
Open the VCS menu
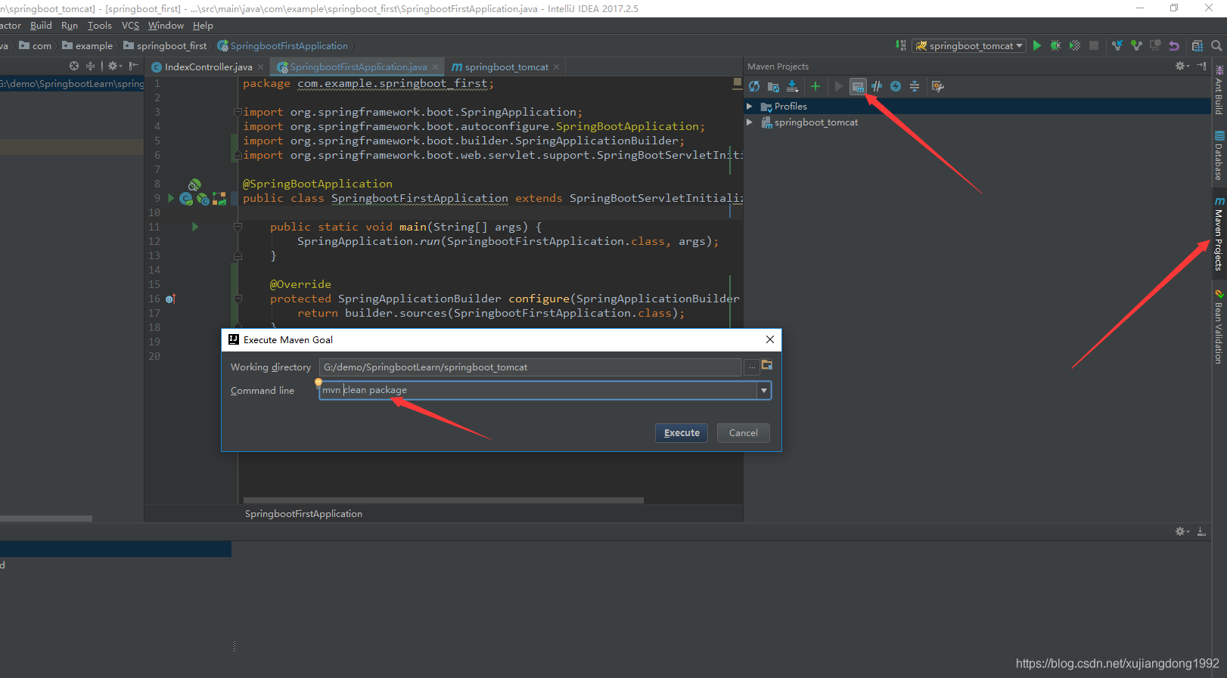click(x=130, y=26)
